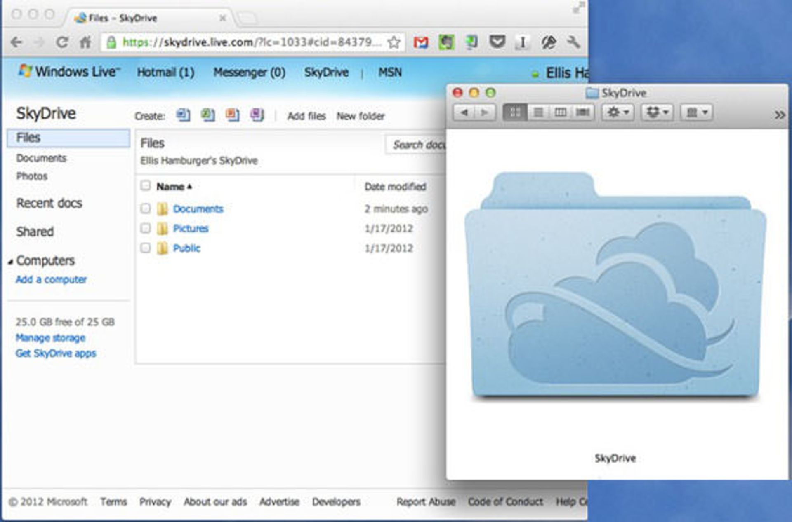
Task: Click the Add files button
Action: pos(306,116)
